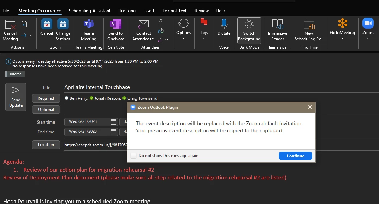The width and height of the screenshot is (379, 204).
Task: Click the Ben Perry attendee name
Action: tap(78, 98)
